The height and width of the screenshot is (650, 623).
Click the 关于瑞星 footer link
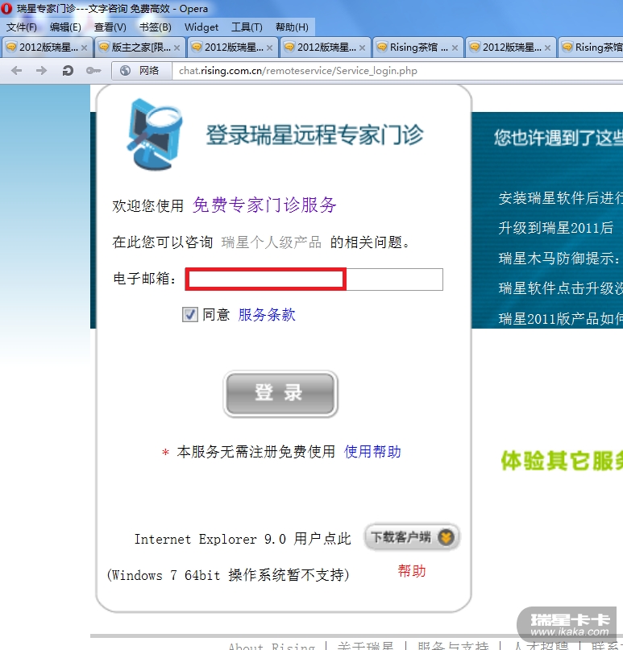click(365, 645)
